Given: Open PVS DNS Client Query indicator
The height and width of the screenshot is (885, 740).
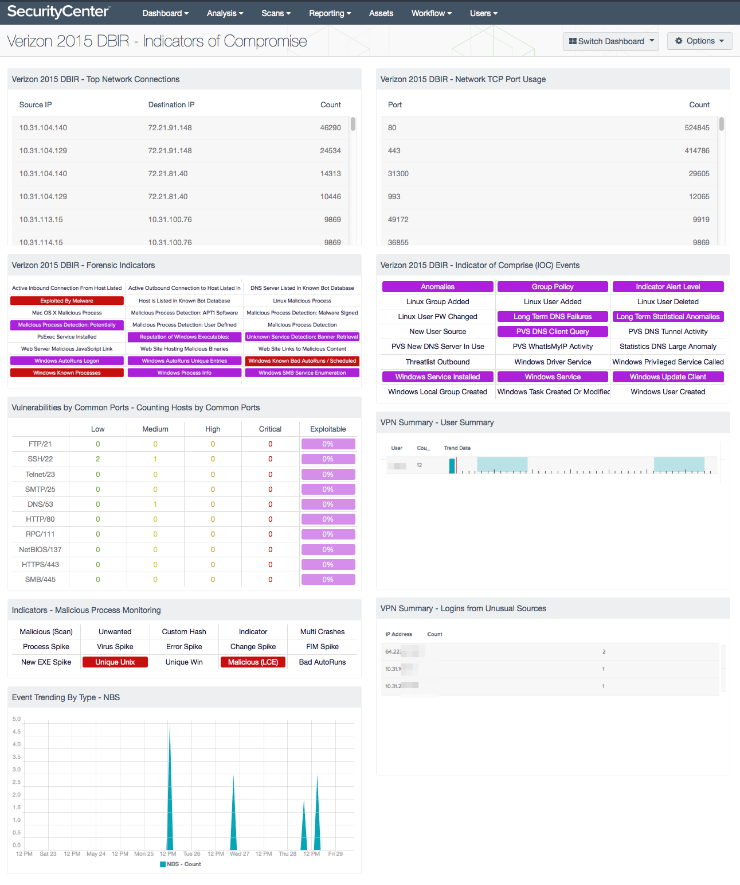Looking at the screenshot, I should 553,332.
